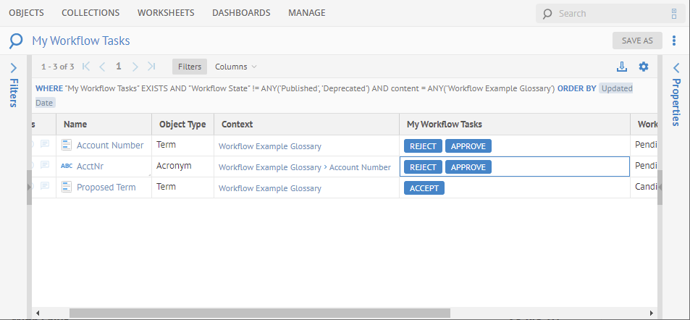Click the horizontal scrollbar below the grid
Viewport: 690px width, 320px height.
[x=259, y=313]
